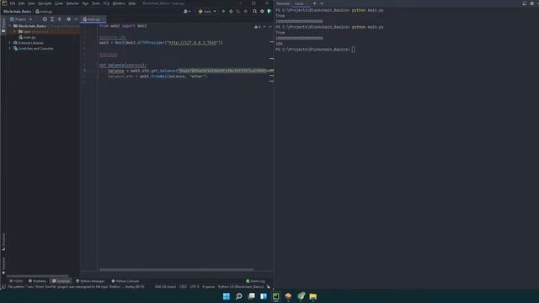This screenshot has width=539, height=303.
Task: Click the Favorites tool window side button
Action: (3, 266)
